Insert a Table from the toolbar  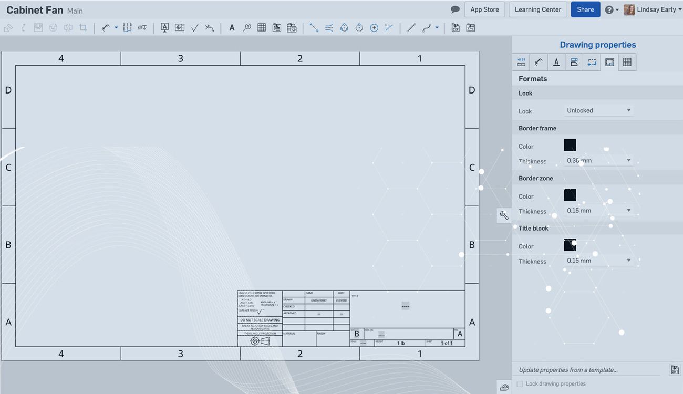pos(261,27)
